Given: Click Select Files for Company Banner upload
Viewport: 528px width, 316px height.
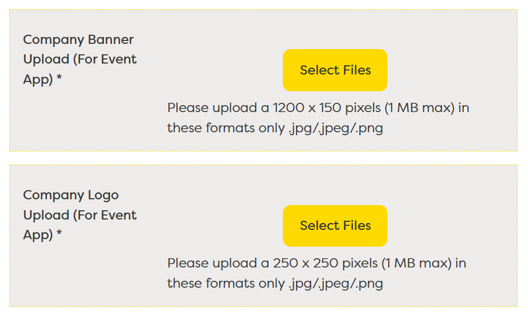Looking at the screenshot, I should pyautogui.click(x=335, y=70).
